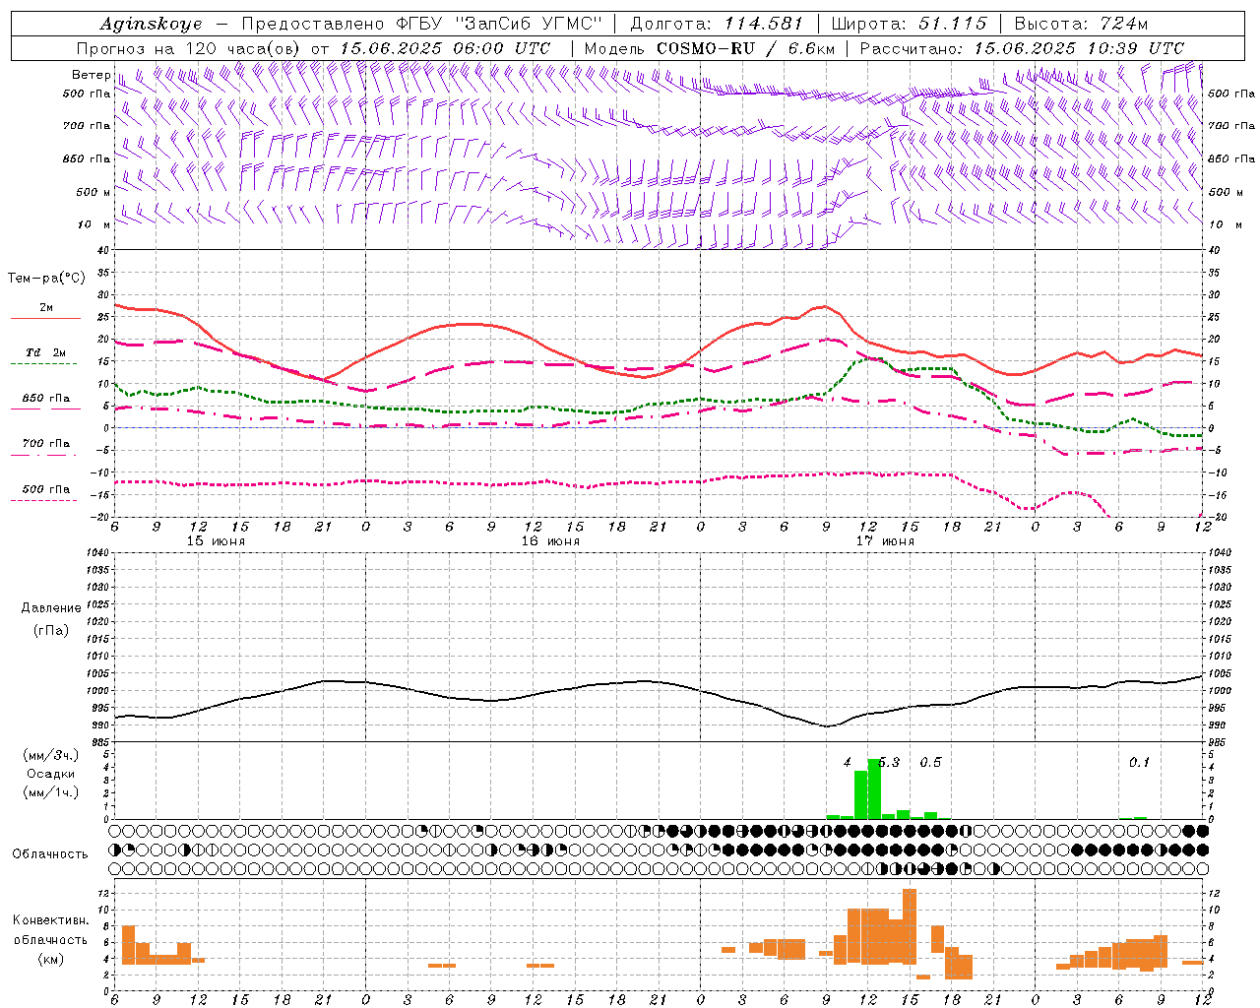Click the "(мм/3ч.)" precipitation unit label
This screenshot has height=1008, width=1260.
(x=50, y=755)
